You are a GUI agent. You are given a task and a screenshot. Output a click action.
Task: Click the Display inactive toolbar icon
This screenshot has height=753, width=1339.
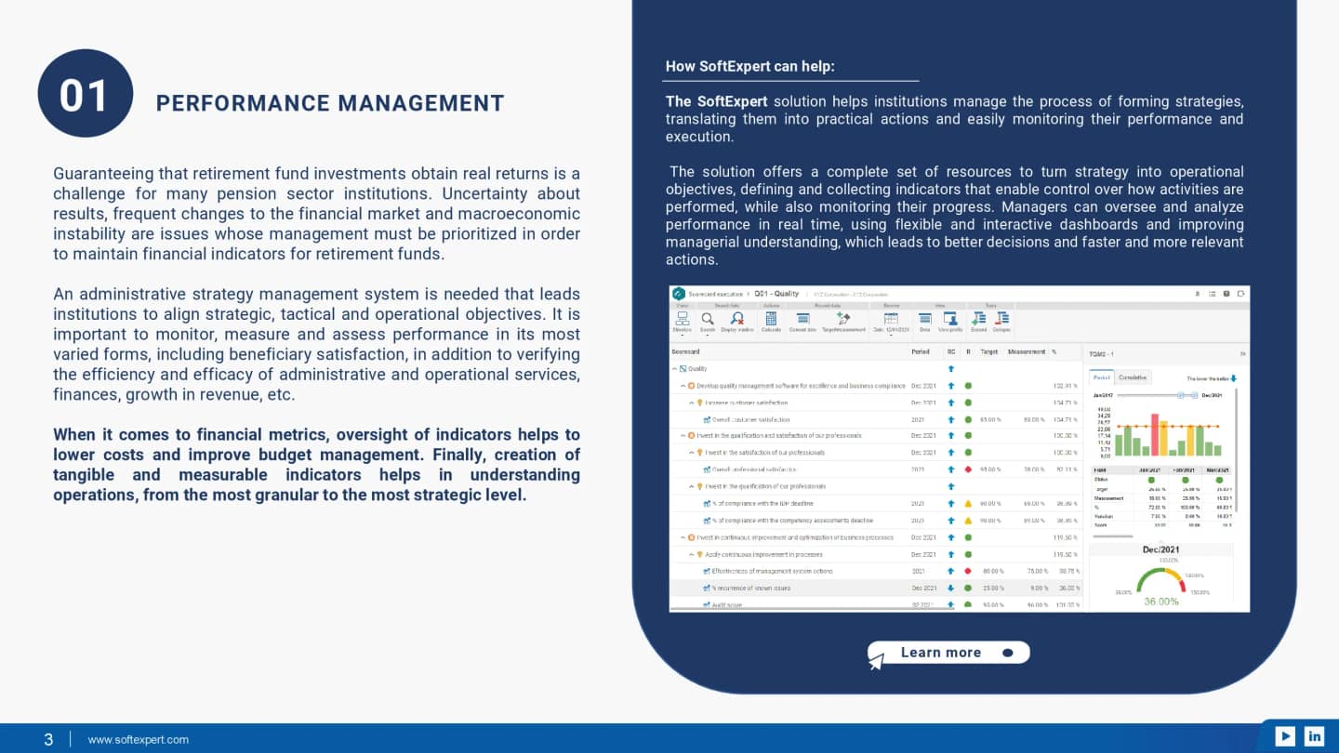point(737,318)
